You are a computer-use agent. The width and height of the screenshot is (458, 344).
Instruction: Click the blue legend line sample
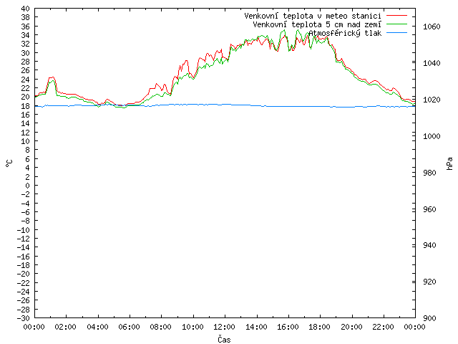(396, 33)
